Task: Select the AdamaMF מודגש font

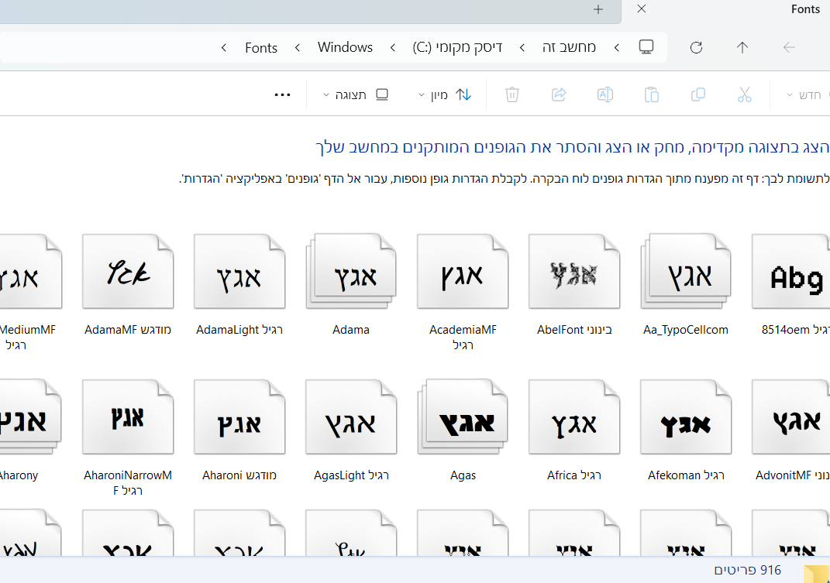Action: click(x=128, y=272)
